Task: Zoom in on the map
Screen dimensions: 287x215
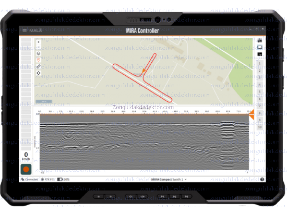Action: [38, 42]
